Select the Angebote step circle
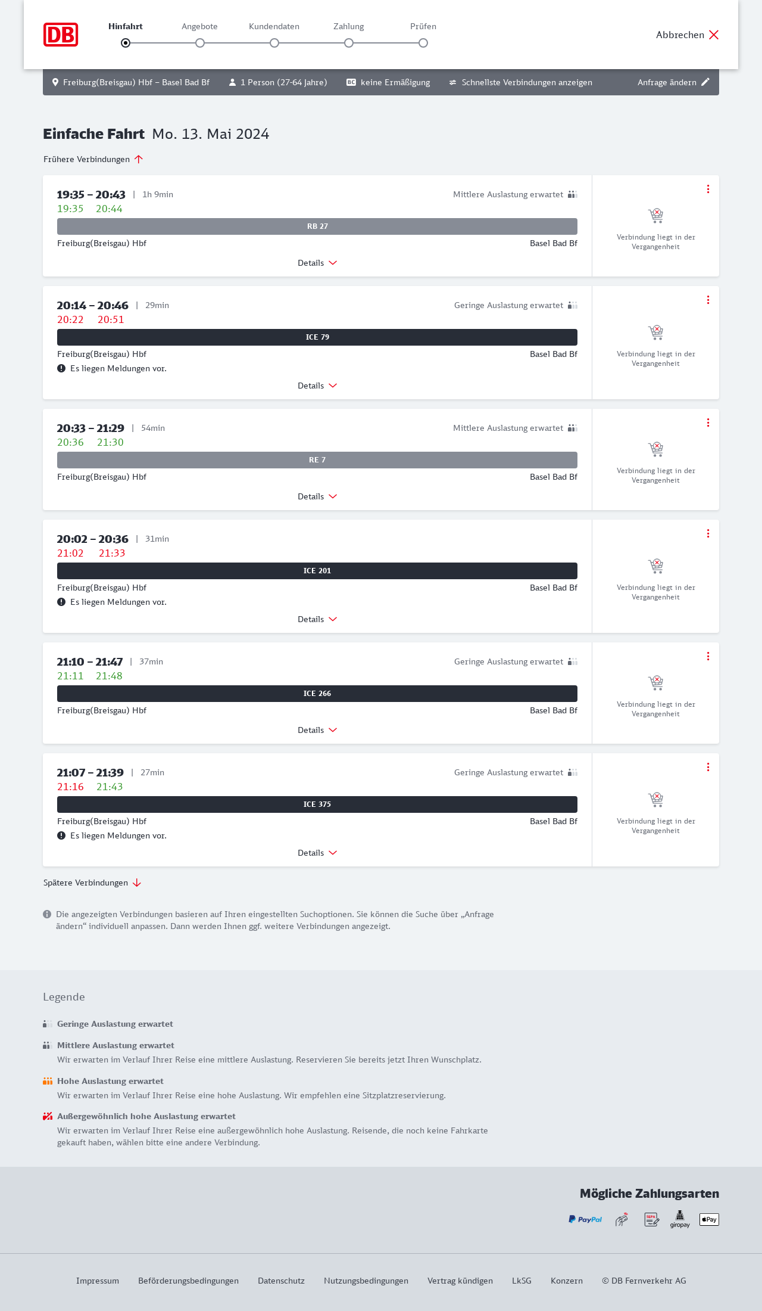762x1311 pixels. point(200,43)
